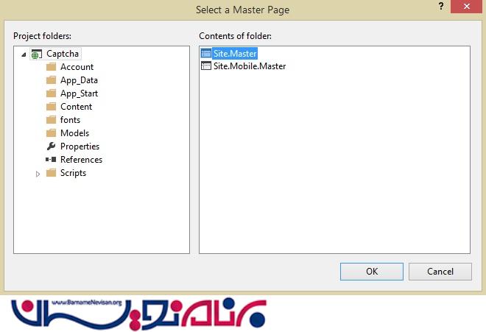Click the Captcha project globe icon
This screenshot has width=486, height=332.
[37, 54]
